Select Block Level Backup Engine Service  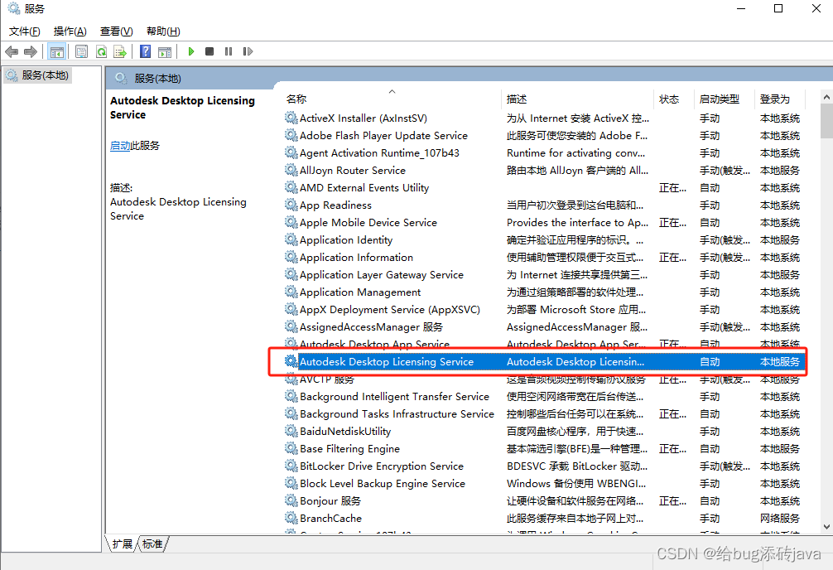pos(545,483)
